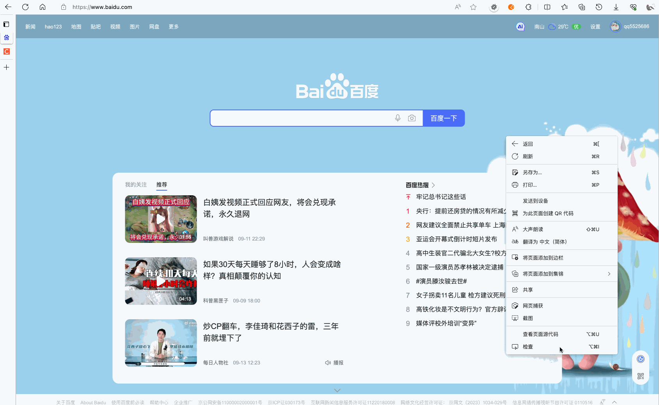This screenshot has height=405, width=659.
Task: Switch to the 我的关注 tab
Action: click(x=135, y=185)
